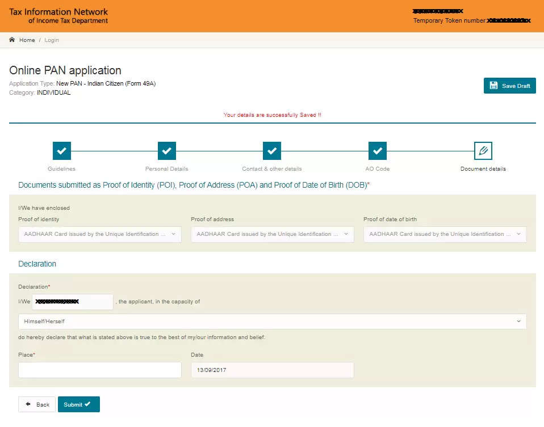
Task: Open the Proof of identity dropdown
Action: (x=99, y=234)
